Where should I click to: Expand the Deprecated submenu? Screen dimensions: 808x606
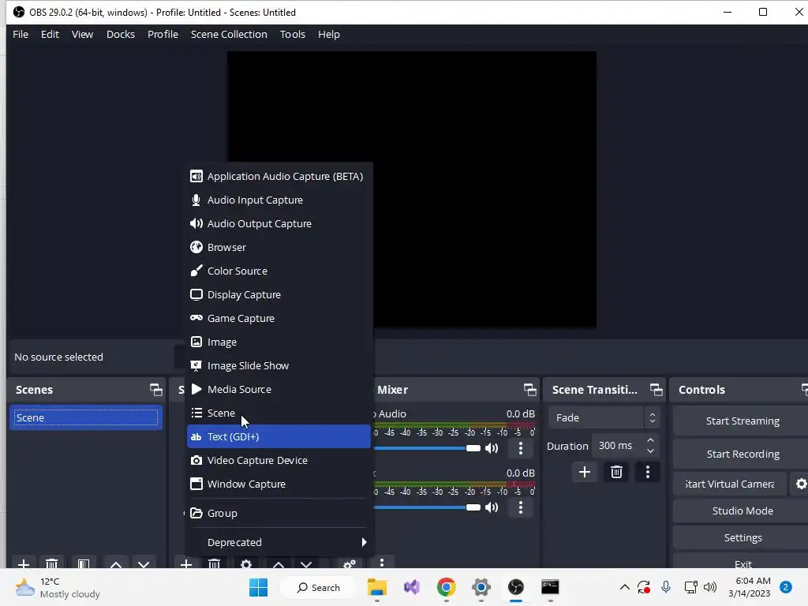(x=279, y=542)
